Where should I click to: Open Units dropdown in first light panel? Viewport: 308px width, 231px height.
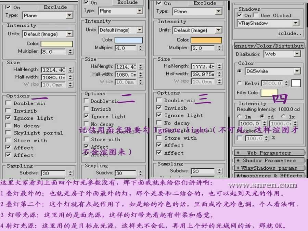[69, 34]
